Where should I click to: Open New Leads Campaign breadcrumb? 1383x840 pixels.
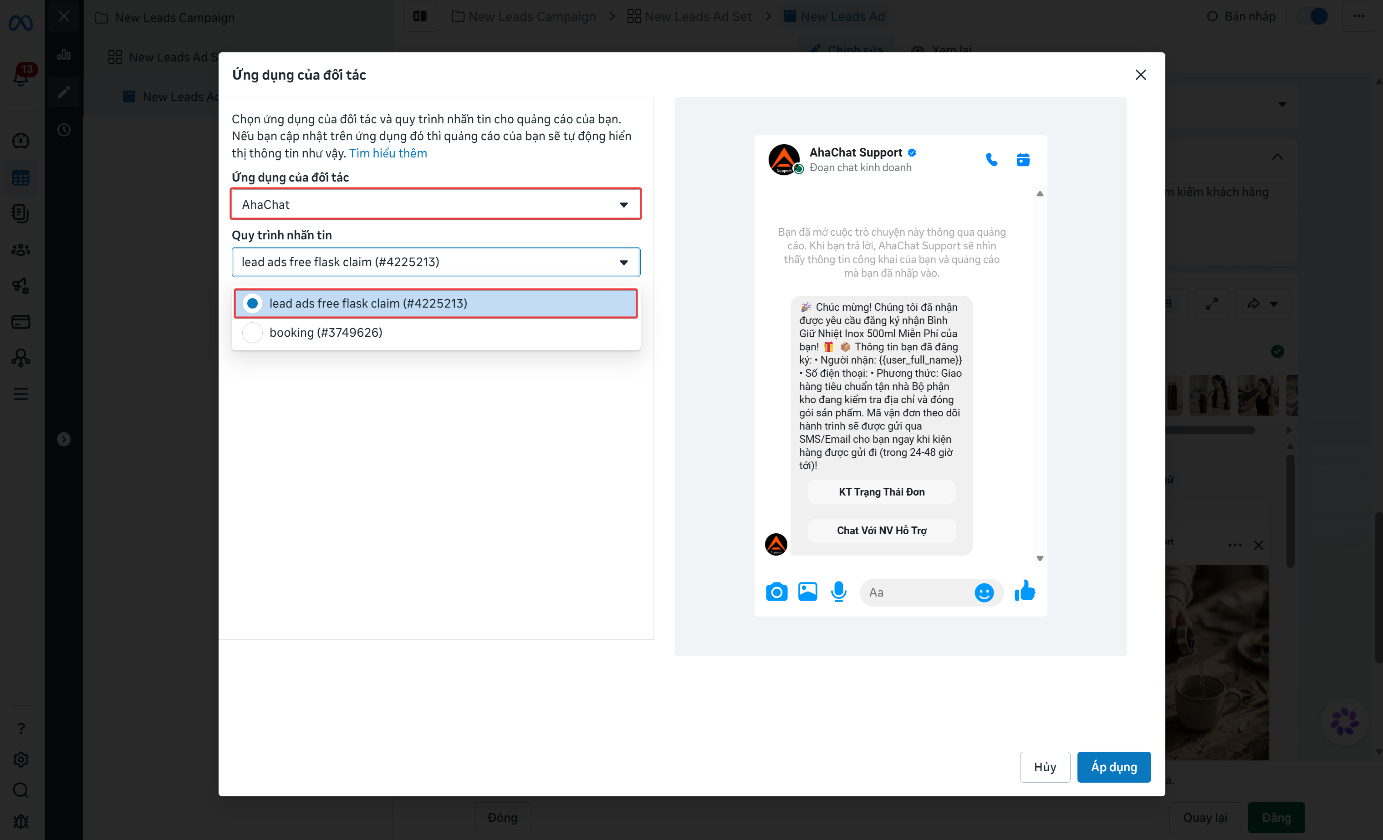(x=524, y=16)
